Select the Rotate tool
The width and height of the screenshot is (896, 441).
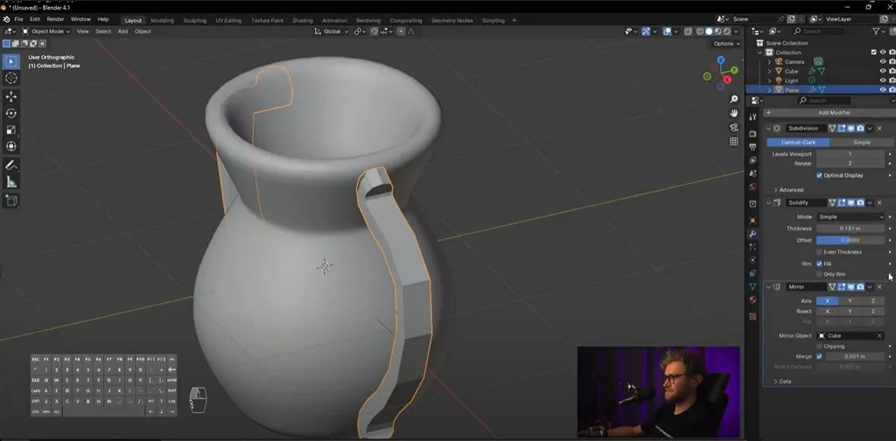click(10, 113)
